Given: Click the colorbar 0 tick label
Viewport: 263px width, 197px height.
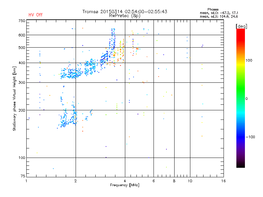Looking at the screenshot, I should (247, 99).
